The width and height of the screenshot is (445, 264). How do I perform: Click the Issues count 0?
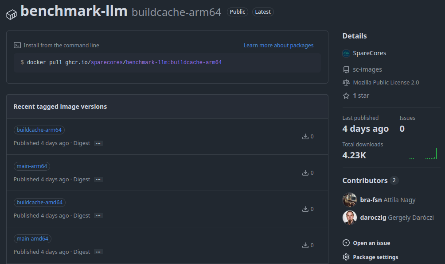402,129
